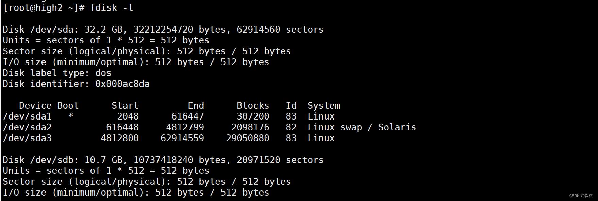Click the Linux swap / Solaris text

(362, 127)
